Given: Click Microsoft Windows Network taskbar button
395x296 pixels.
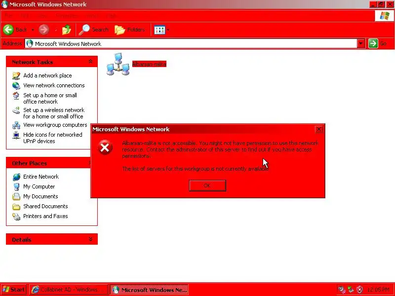Looking at the screenshot, I should click(x=149, y=290).
